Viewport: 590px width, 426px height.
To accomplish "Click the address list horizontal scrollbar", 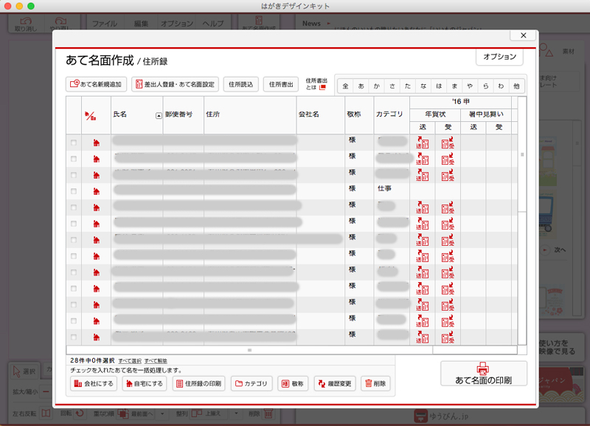I will click(x=249, y=350).
